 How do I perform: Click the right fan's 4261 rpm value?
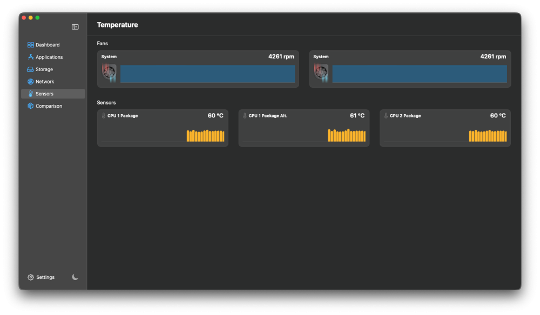tap(493, 57)
